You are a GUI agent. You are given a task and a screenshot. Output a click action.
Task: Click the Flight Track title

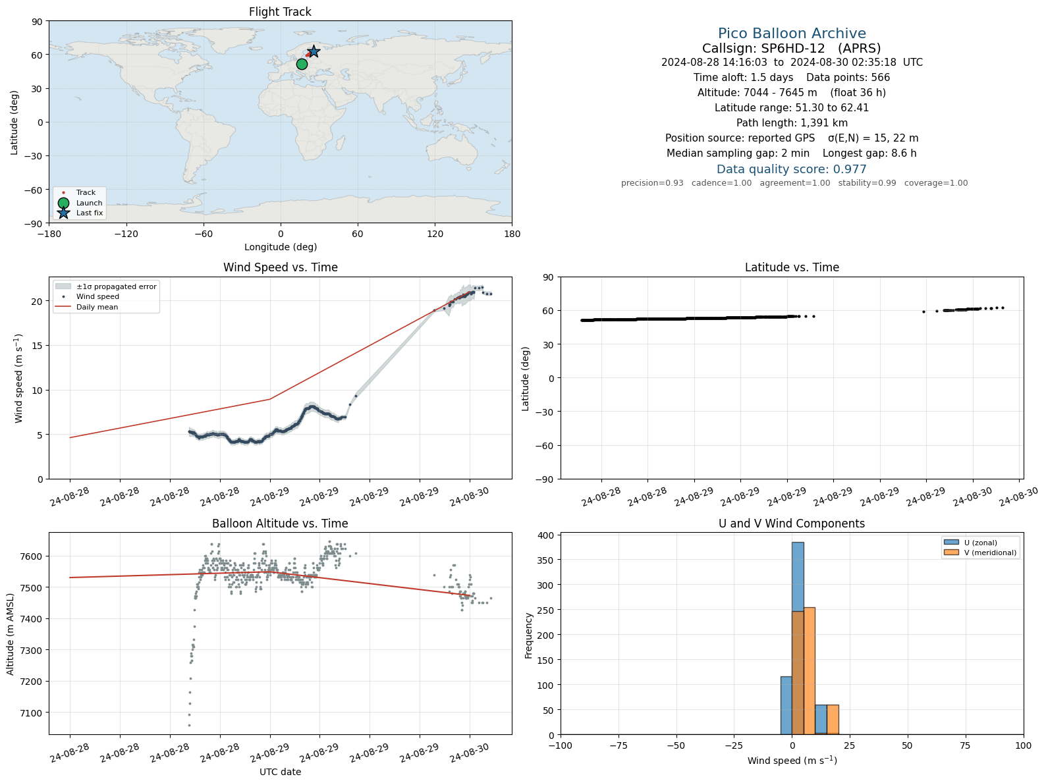(x=281, y=12)
